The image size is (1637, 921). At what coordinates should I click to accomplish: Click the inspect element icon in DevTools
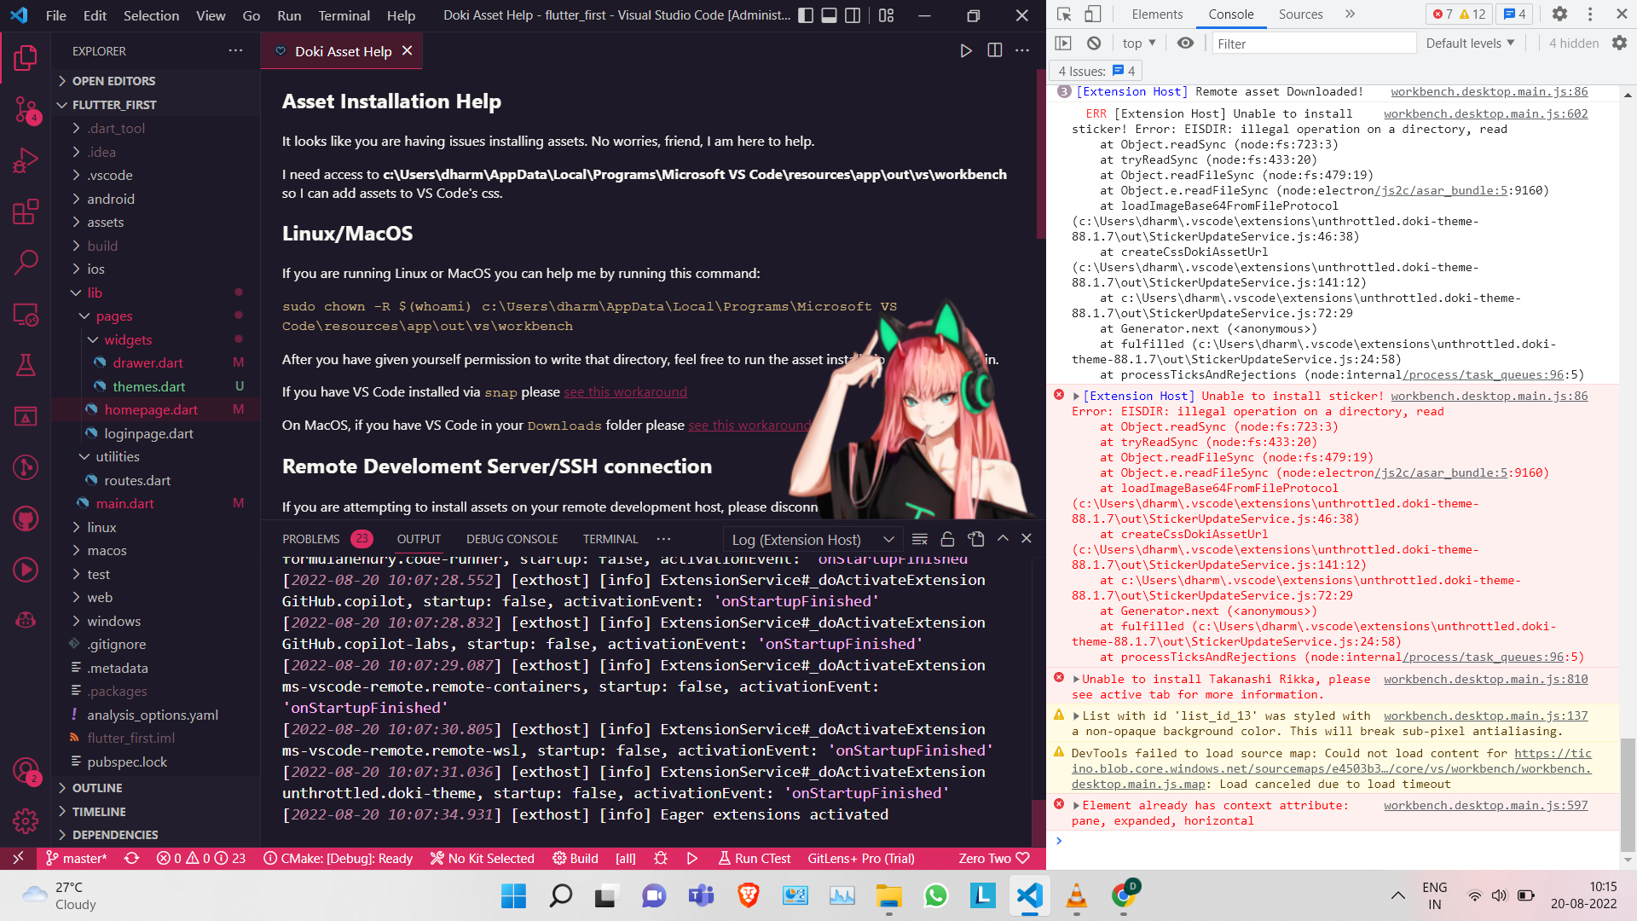point(1064,14)
